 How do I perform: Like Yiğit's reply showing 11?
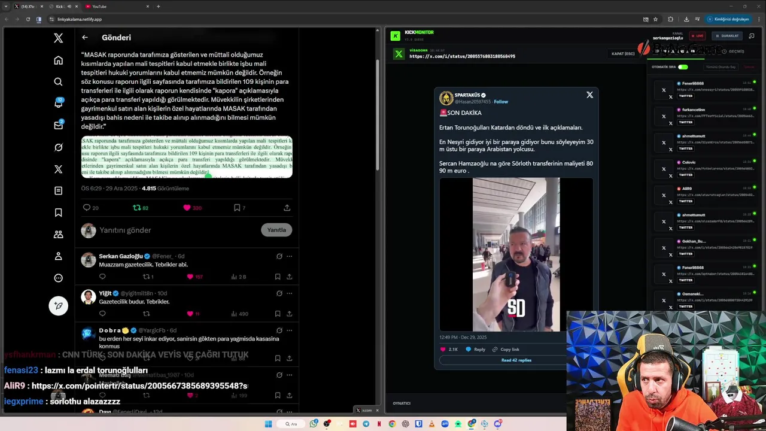coord(190,314)
